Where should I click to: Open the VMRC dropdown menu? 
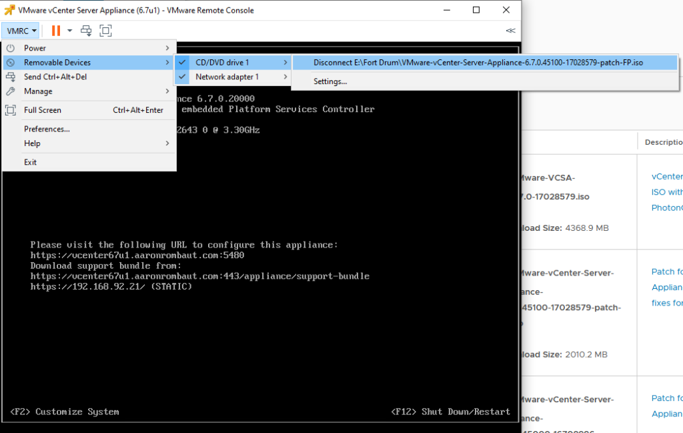[x=21, y=31]
